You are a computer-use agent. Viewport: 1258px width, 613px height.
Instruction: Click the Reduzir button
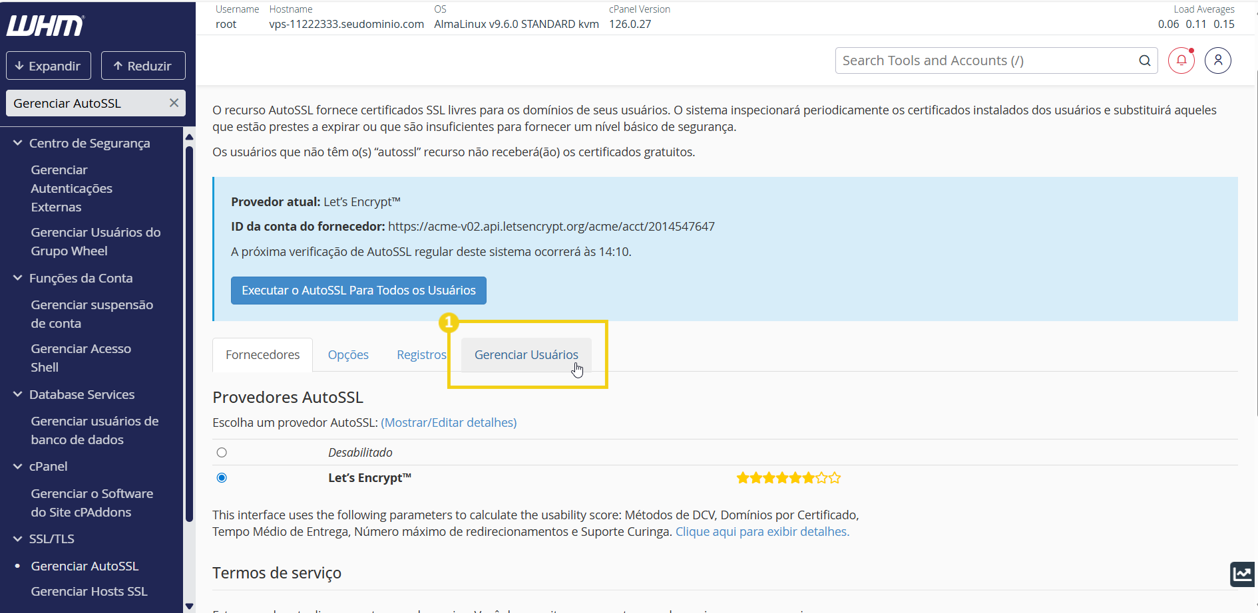[143, 66]
